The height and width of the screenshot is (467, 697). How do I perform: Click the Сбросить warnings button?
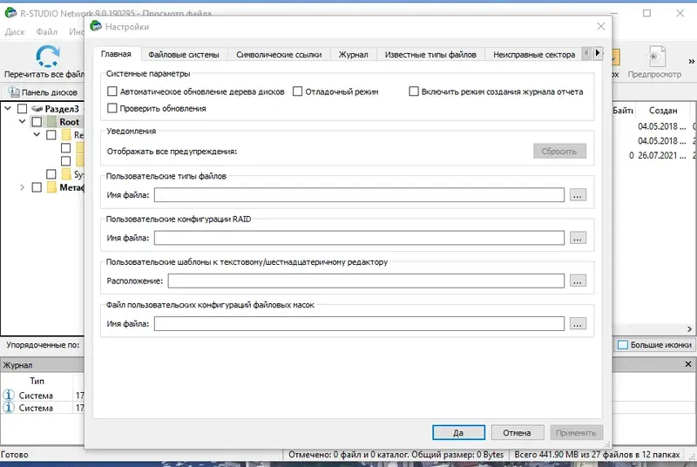(x=559, y=151)
